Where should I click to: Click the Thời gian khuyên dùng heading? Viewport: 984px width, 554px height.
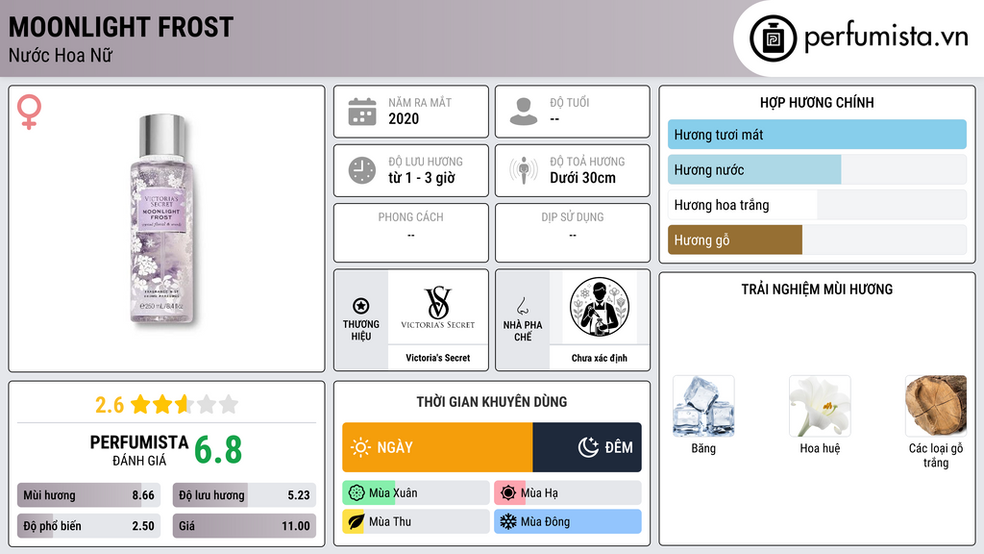point(491,402)
